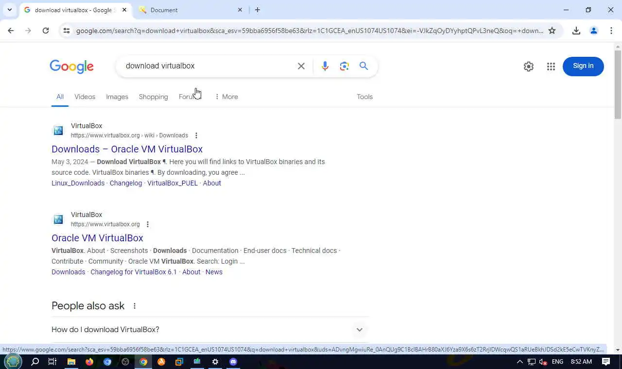Viewport: 622px width, 369px height.
Task: Open the Tools search options
Action: coord(364,97)
